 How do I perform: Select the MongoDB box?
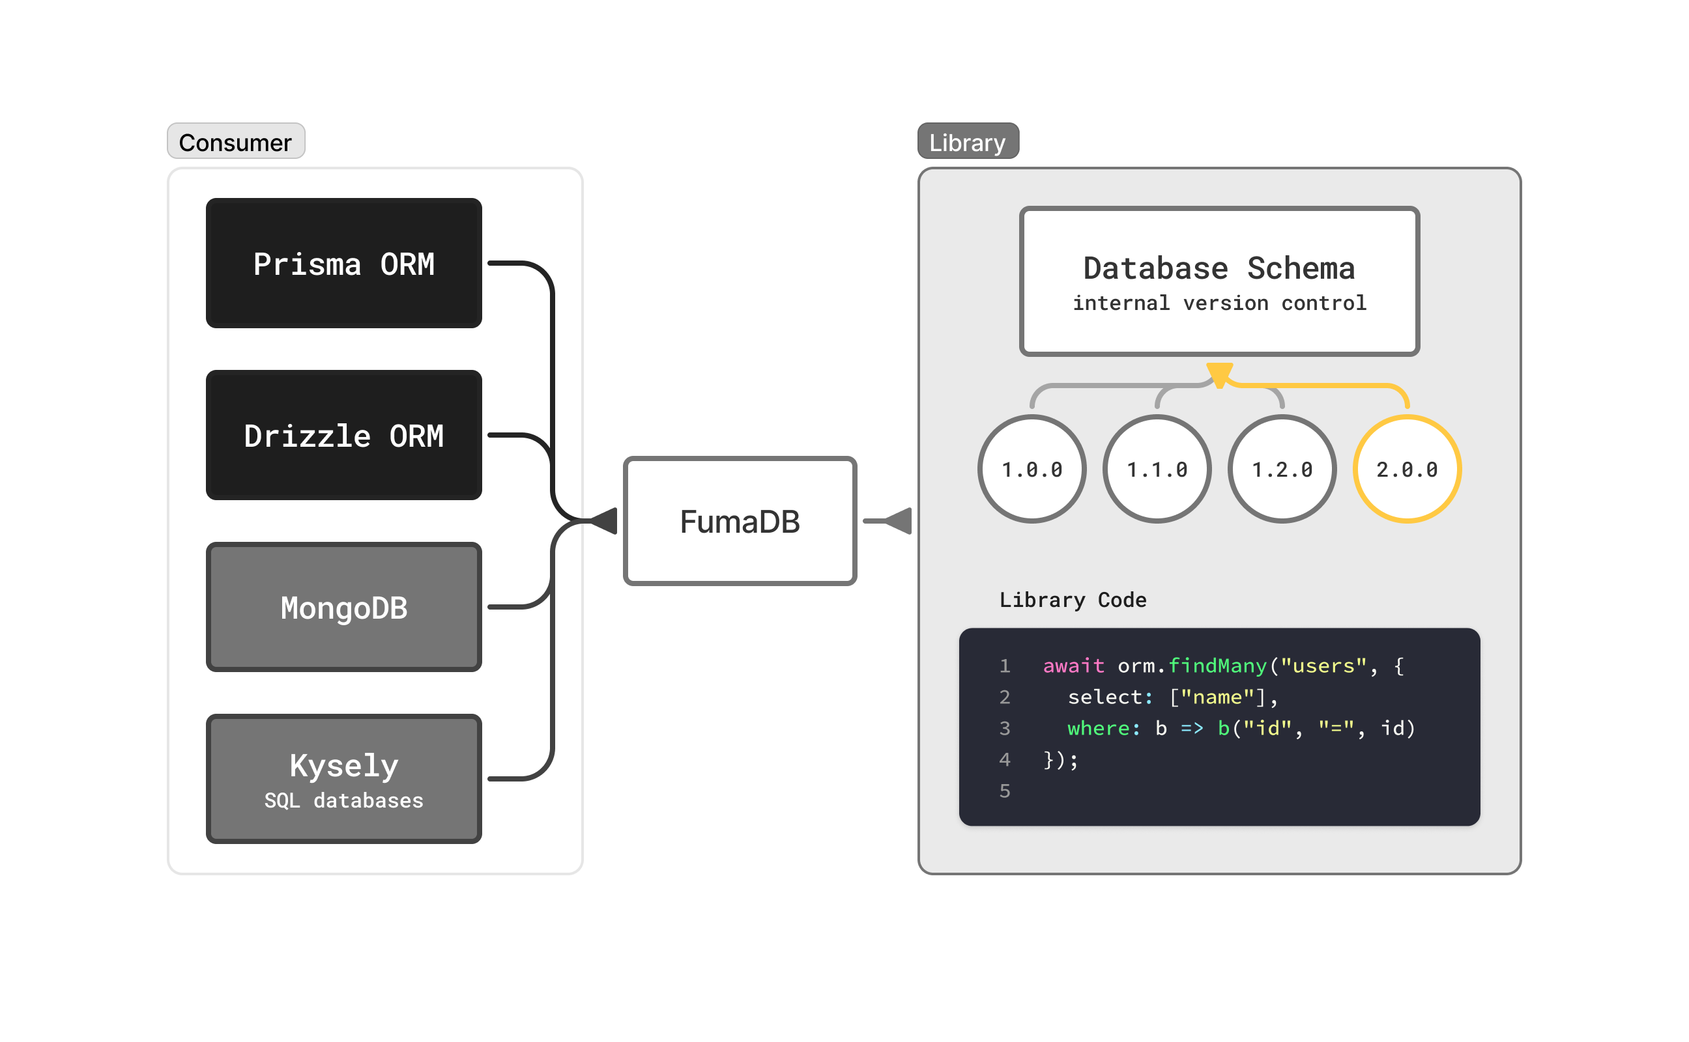pos(344,607)
